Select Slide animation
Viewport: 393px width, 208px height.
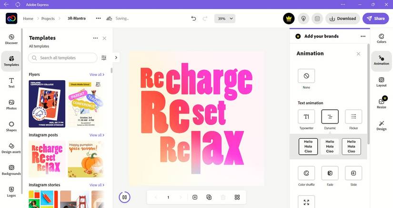[x=353, y=173]
